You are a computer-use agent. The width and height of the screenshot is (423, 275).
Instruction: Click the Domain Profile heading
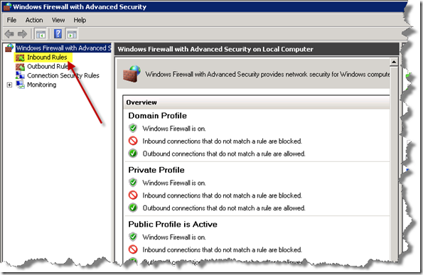[158, 116]
